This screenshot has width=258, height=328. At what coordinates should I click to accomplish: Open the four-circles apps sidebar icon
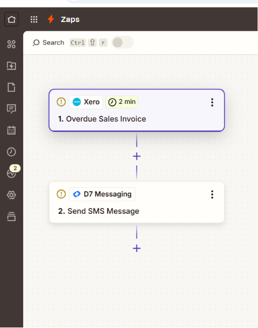click(11, 44)
